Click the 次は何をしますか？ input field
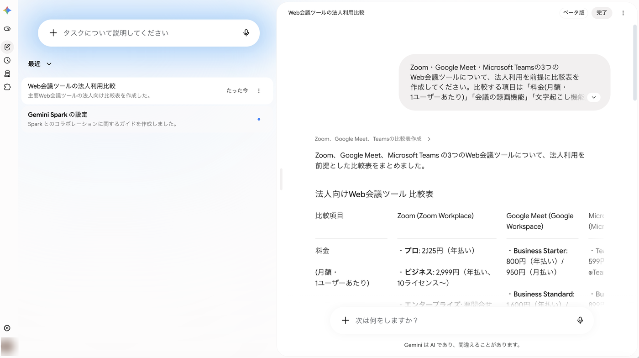 [x=461, y=321]
